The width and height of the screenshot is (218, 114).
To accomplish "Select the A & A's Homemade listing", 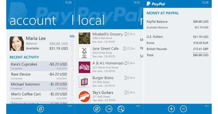I will coord(107,67).
